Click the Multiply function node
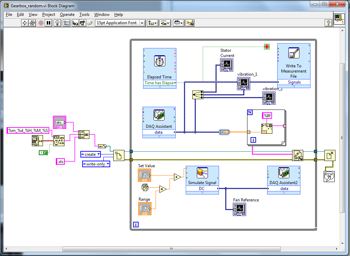 point(163,189)
